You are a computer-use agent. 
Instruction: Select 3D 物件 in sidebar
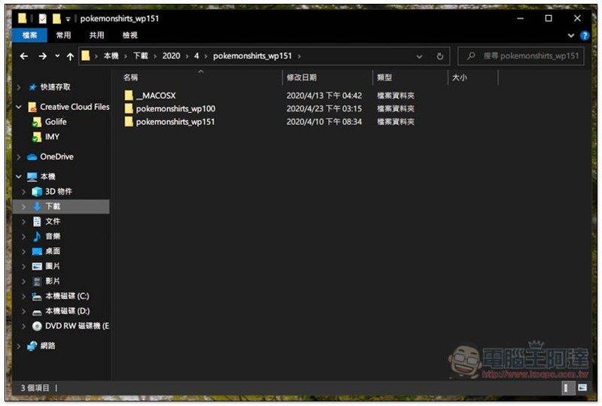[x=59, y=191]
